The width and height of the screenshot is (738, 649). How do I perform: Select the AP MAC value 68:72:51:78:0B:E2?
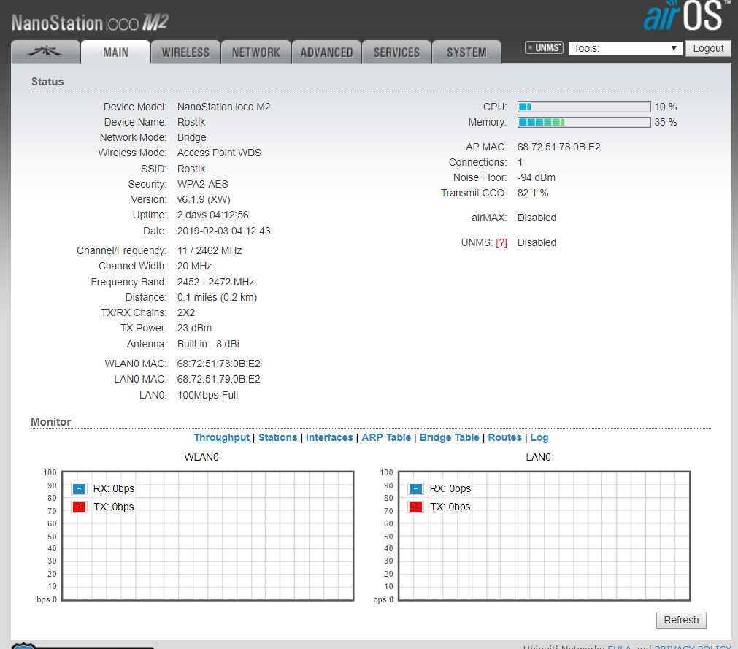[x=558, y=147]
